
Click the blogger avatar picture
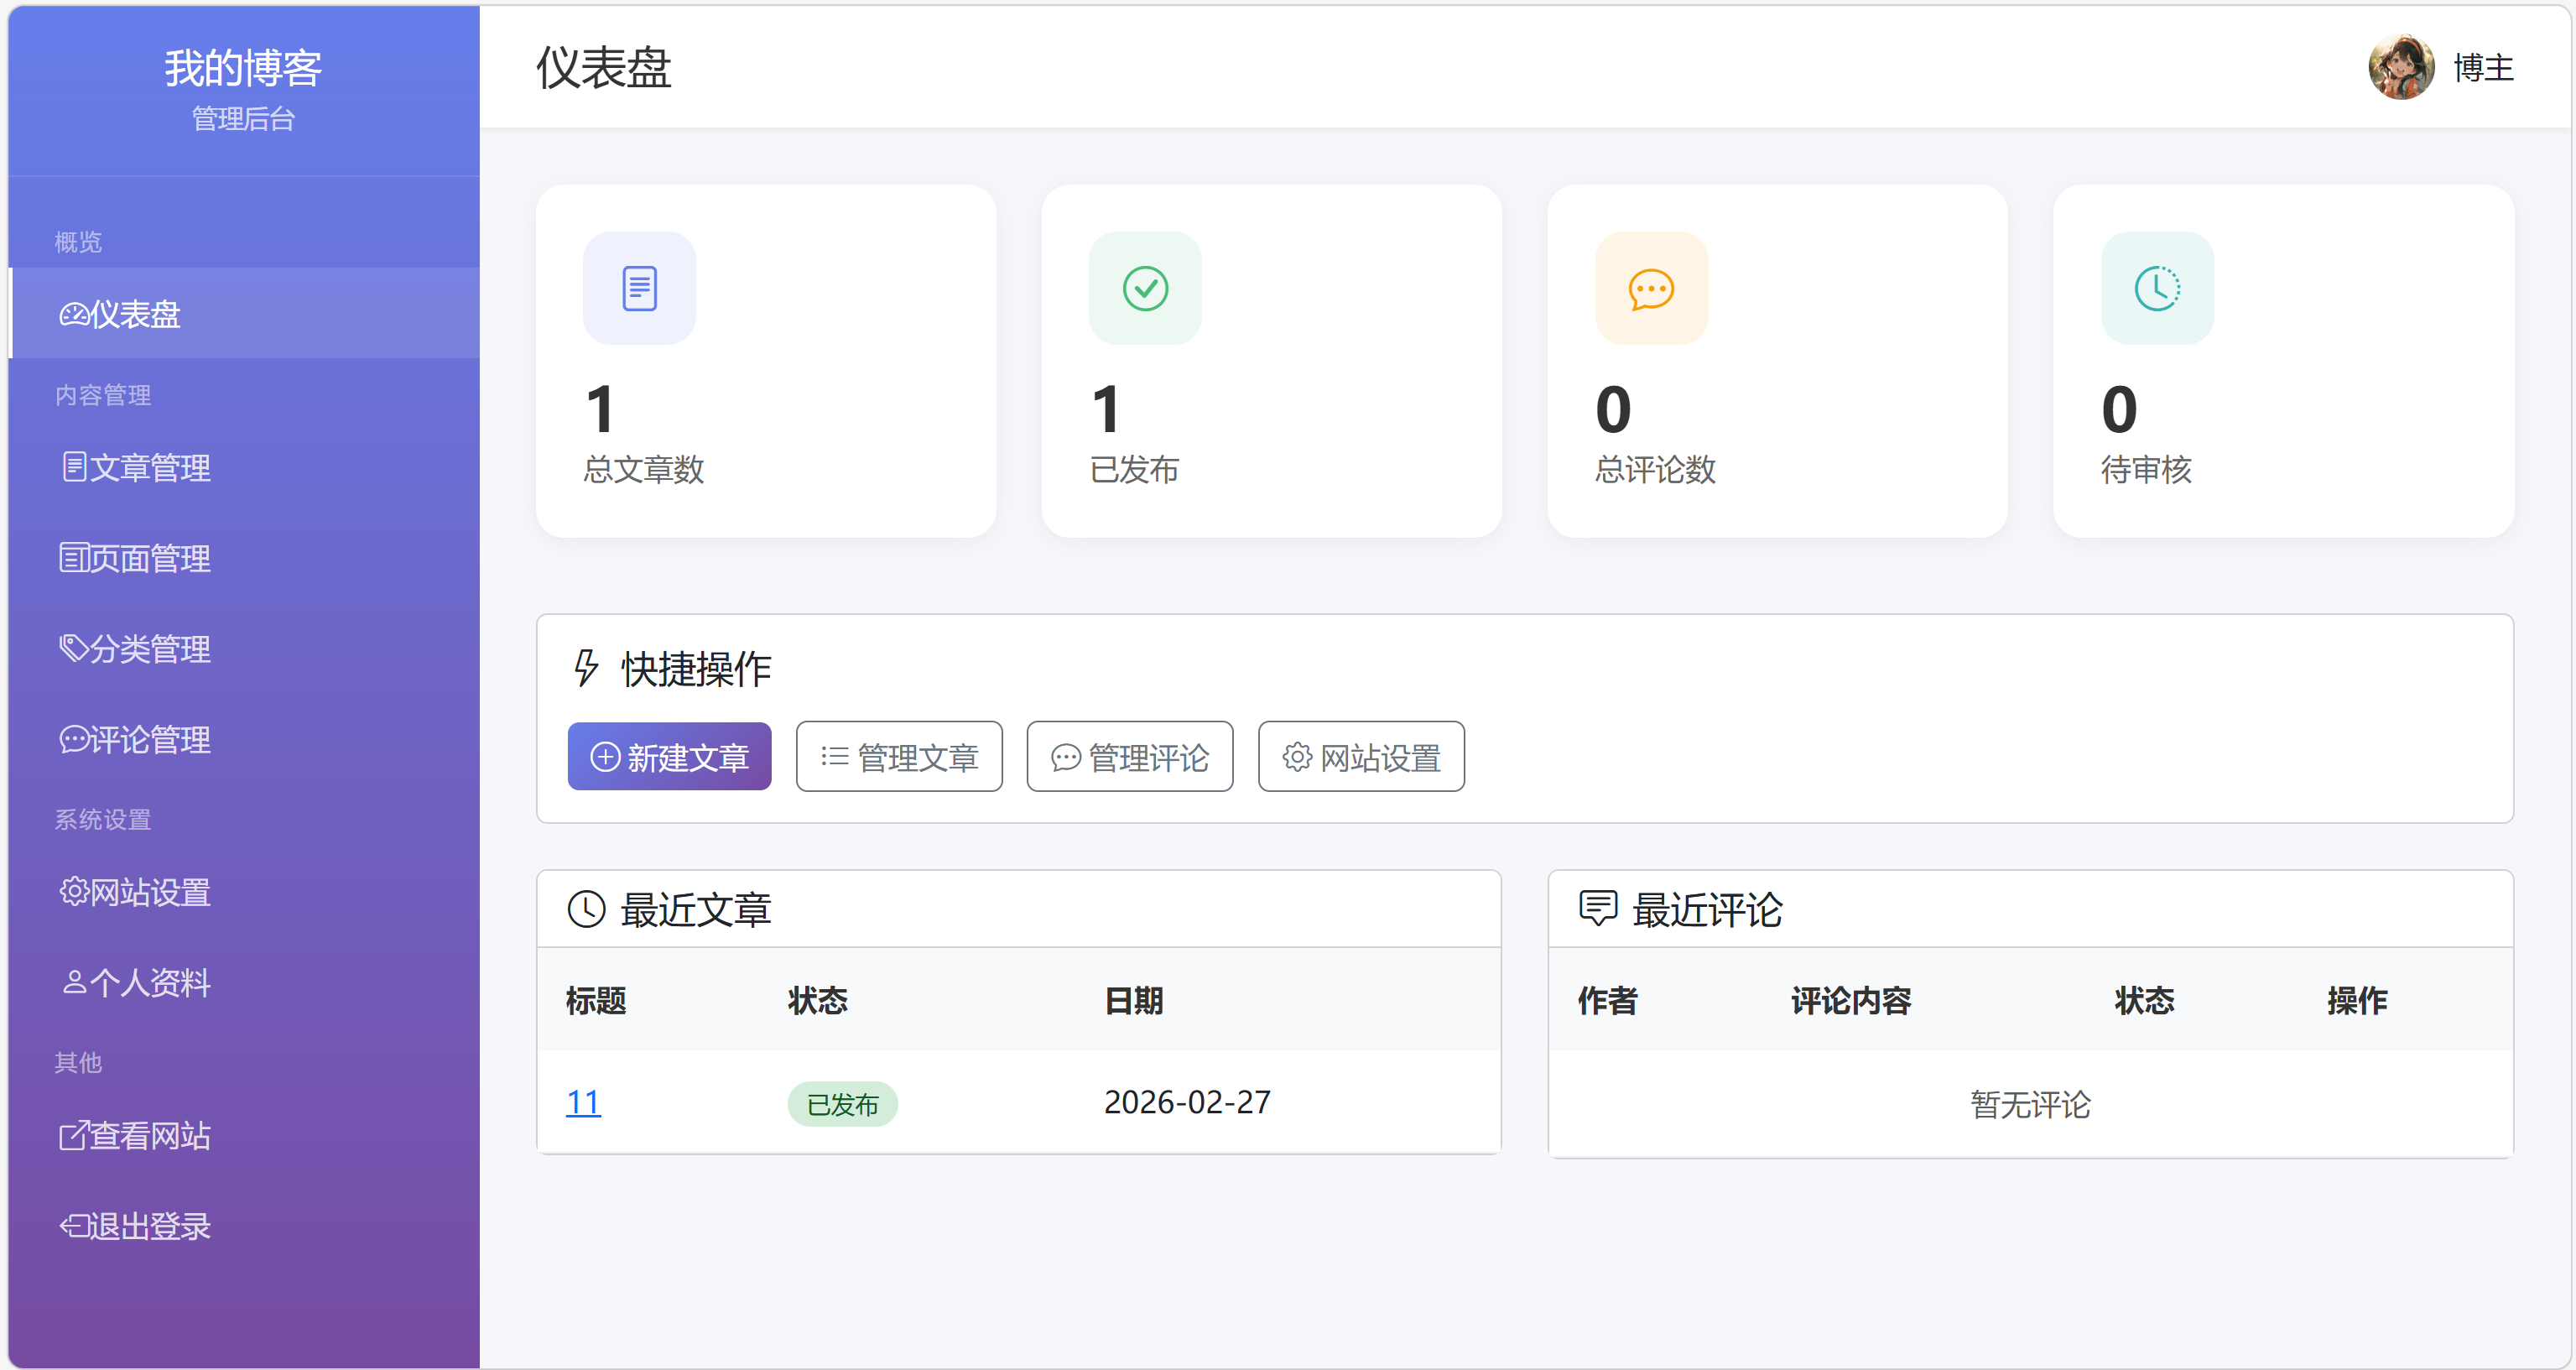coord(2401,67)
